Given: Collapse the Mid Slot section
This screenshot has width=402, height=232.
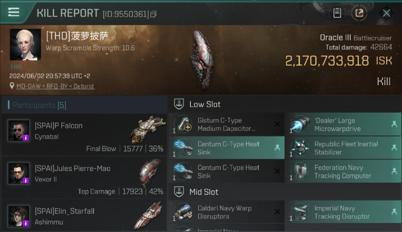Looking at the screenshot, I should pos(179,192).
